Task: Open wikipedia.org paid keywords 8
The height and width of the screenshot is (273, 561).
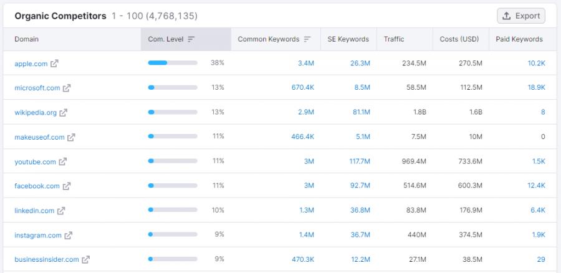Action: coord(543,112)
